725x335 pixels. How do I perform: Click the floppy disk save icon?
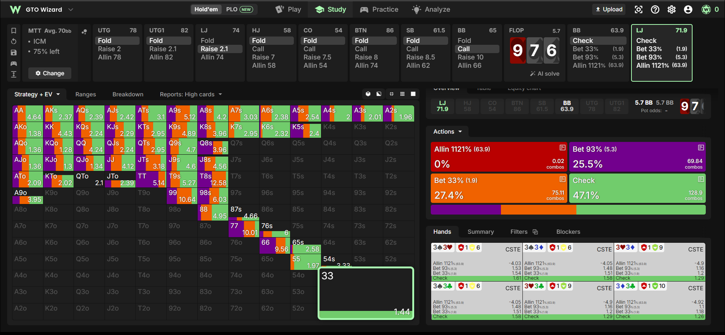[x=14, y=52]
